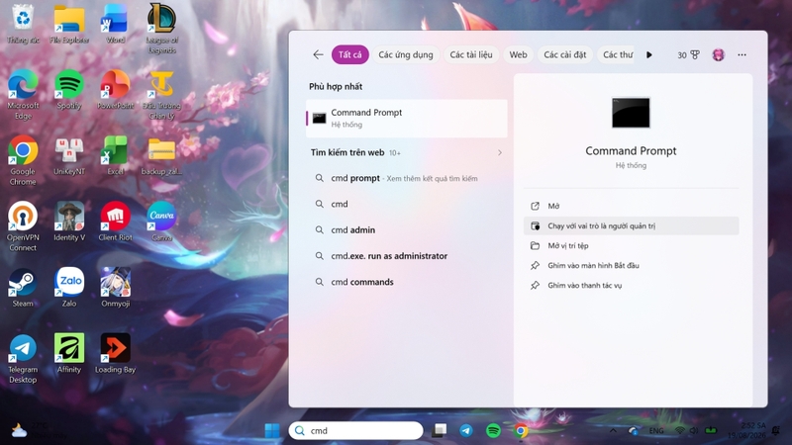Open Telegram from the taskbar
The height and width of the screenshot is (445, 792).
(466, 430)
